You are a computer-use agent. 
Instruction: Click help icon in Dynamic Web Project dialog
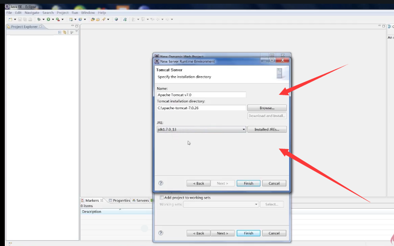(161, 233)
